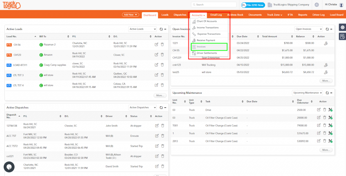Image resolution: width=346 pixels, height=176 pixels.
Task: Click the File 2290 Now button
Action: point(253,5)
